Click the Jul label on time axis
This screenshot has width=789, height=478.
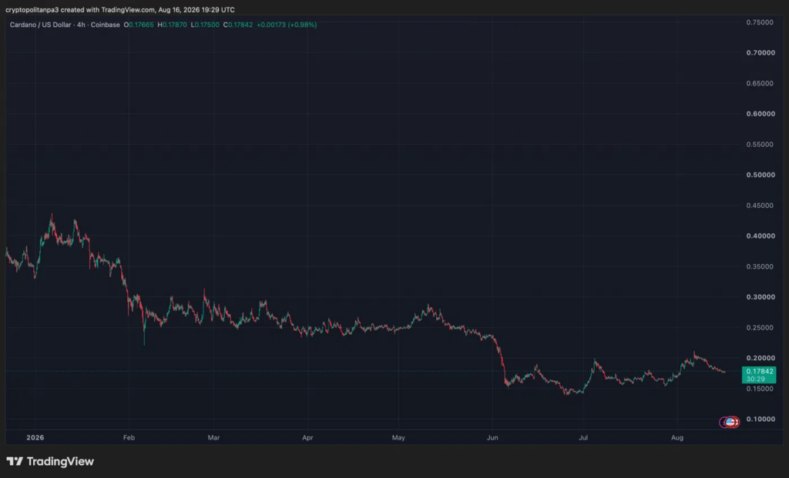pyautogui.click(x=583, y=437)
